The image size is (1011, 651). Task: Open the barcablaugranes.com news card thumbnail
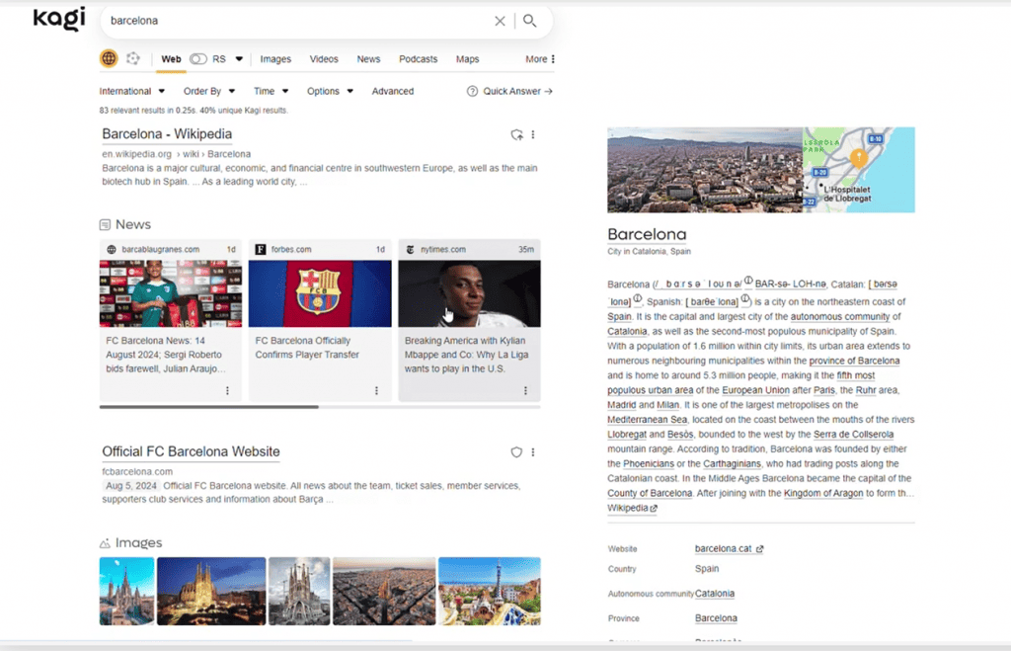coord(170,293)
